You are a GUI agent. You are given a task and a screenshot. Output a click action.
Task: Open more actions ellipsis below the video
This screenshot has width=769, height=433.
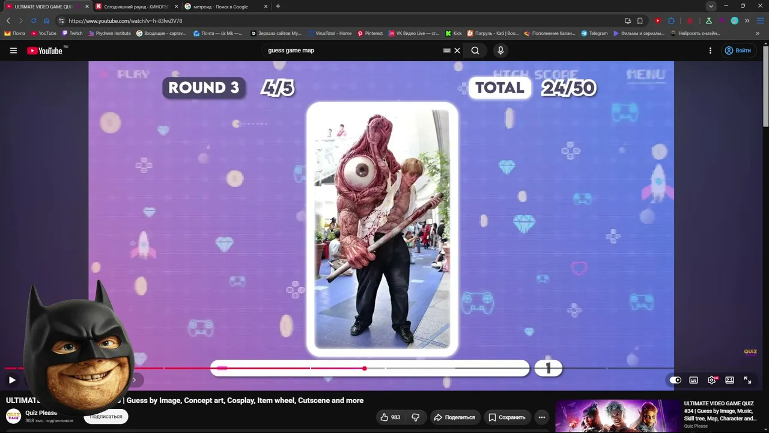[541, 417]
